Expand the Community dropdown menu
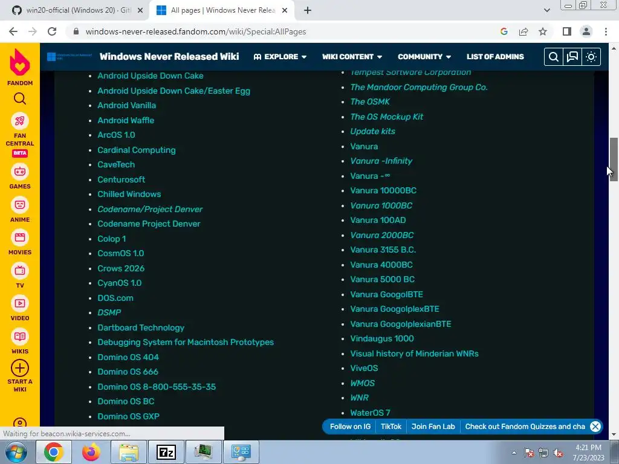The image size is (619, 464). [424, 57]
